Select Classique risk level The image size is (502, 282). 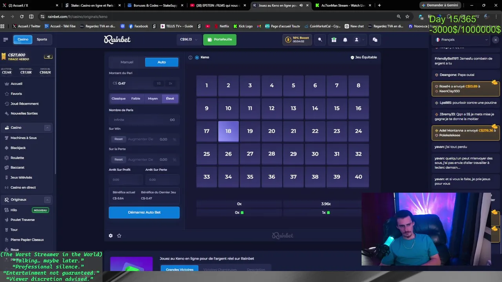(118, 99)
